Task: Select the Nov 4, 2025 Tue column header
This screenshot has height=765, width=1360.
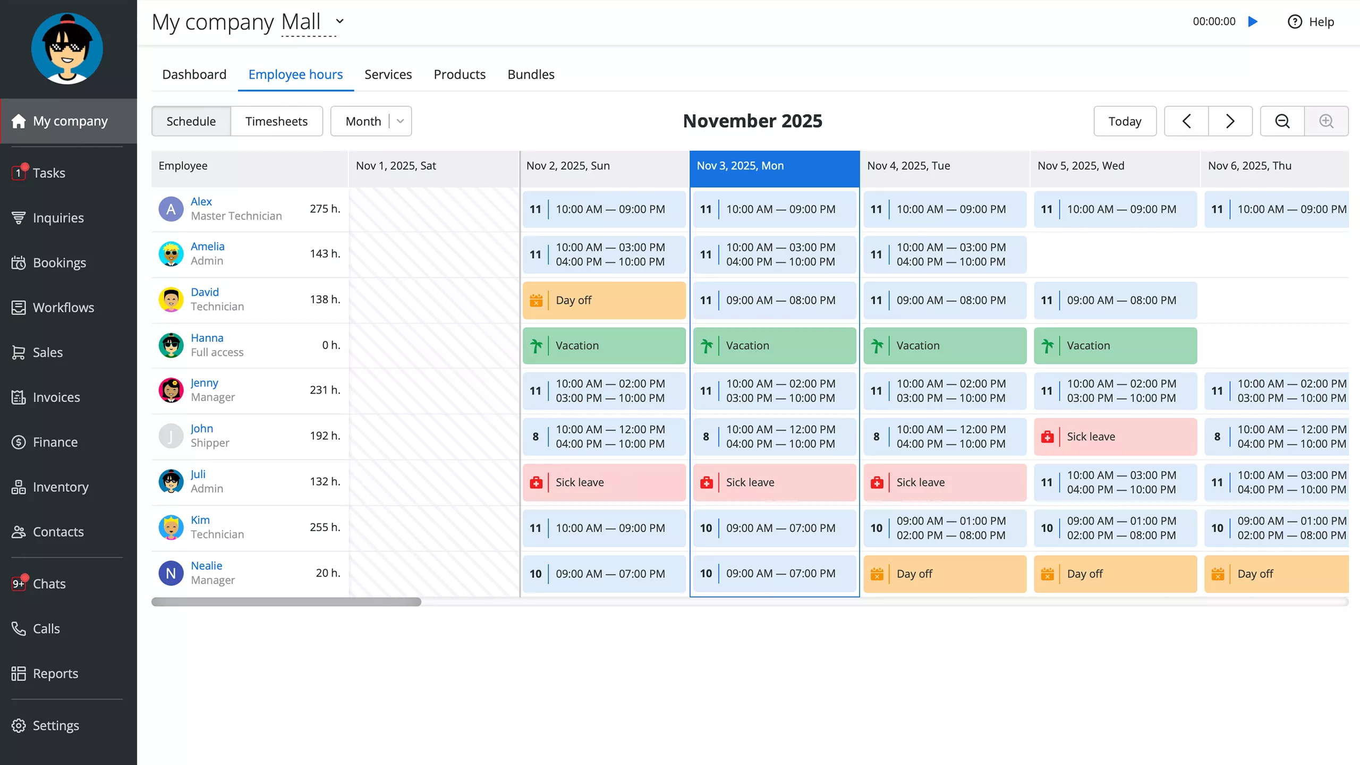Action: coord(944,166)
